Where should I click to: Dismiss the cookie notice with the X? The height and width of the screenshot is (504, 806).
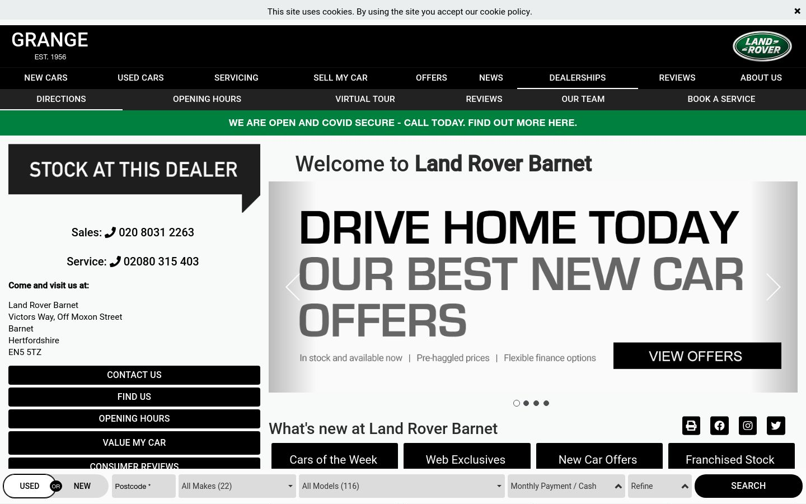coord(797,11)
